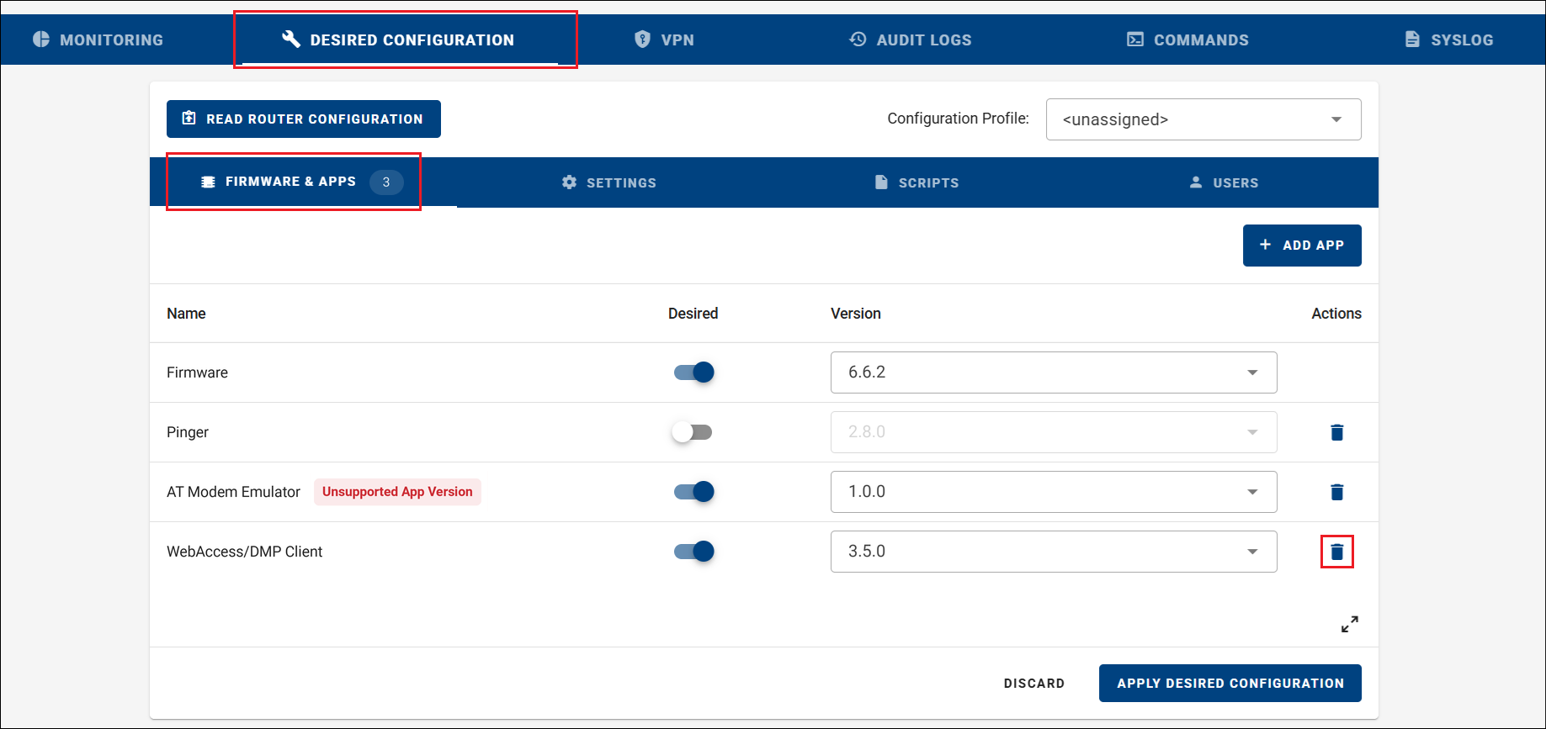Select WebAccess/DMP Client version 3.5.0 dropdown
1546x729 pixels.
pyautogui.click(x=1054, y=552)
